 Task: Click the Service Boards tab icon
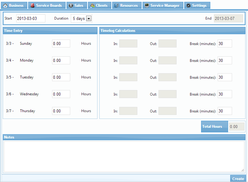[x=32, y=6]
